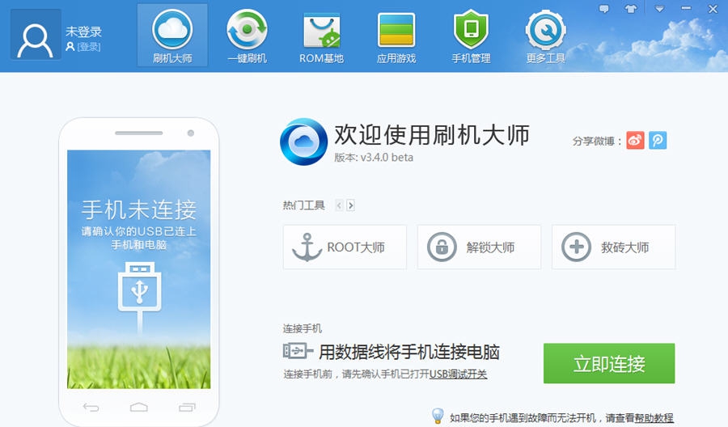Open the title bar dropdown menu
The image size is (728, 427).
[x=659, y=9]
